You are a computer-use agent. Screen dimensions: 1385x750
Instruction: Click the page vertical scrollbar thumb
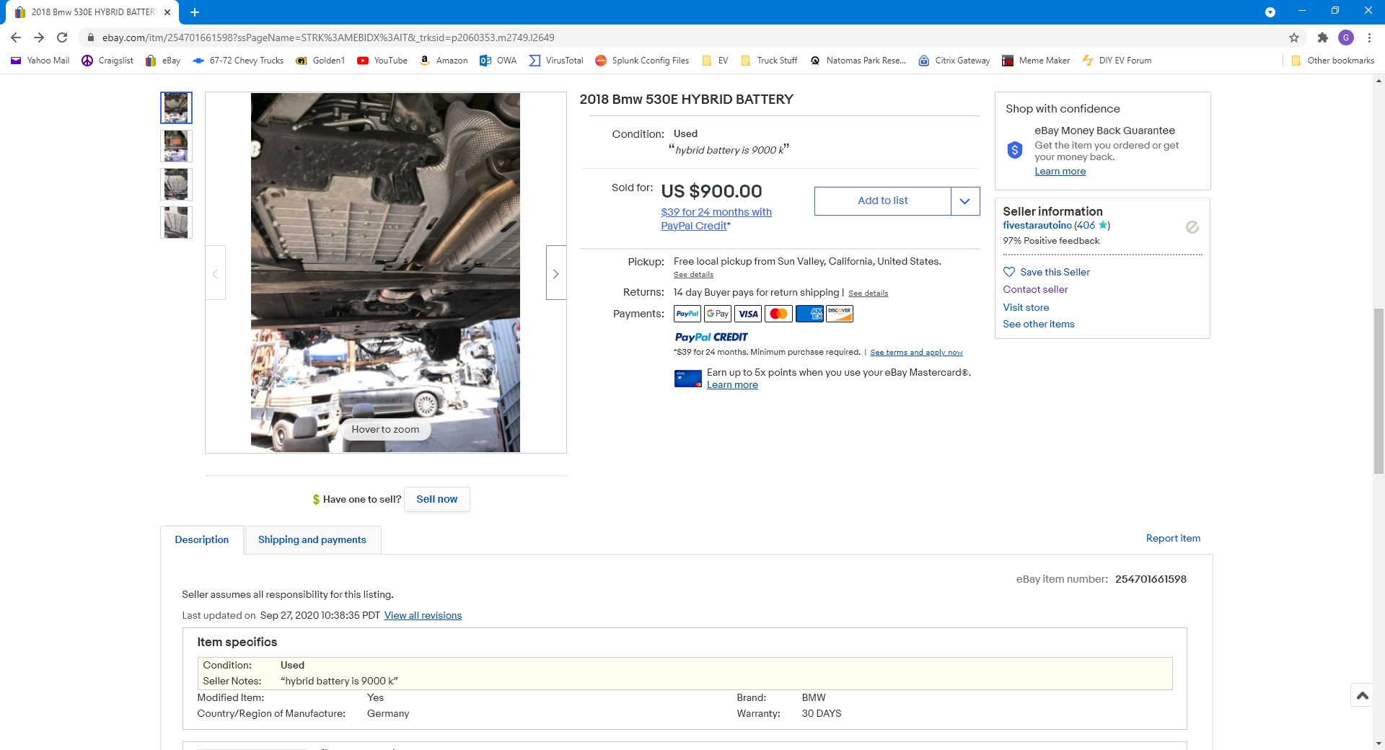(x=1379, y=389)
